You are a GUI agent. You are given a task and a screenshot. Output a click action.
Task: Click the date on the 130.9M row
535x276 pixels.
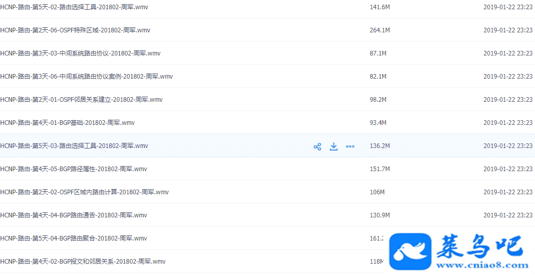click(x=508, y=215)
